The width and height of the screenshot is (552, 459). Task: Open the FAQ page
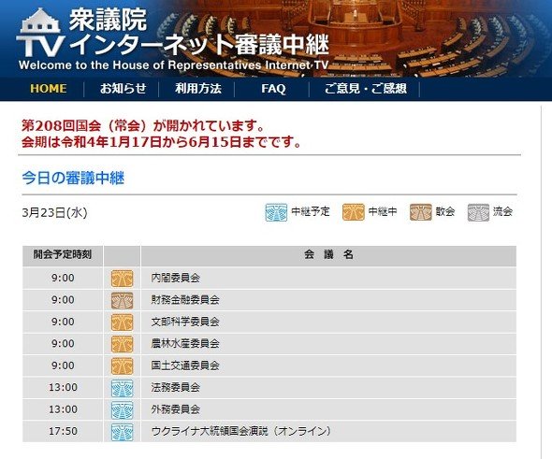click(273, 88)
